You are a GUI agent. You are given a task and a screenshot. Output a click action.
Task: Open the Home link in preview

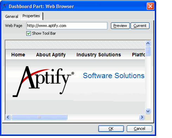tap(18, 55)
